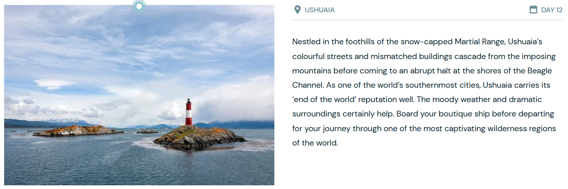Click the red and white lighthouse in photo
The image size is (568, 189).
[189, 113]
